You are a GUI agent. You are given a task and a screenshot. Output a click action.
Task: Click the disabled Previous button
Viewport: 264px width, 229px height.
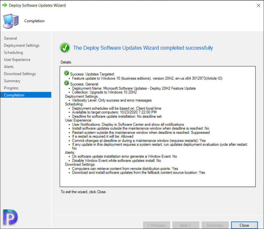pyautogui.click(x=156, y=225)
